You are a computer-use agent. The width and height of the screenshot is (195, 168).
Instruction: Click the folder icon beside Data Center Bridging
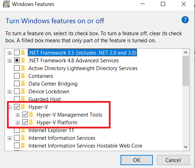click(23, 83)
